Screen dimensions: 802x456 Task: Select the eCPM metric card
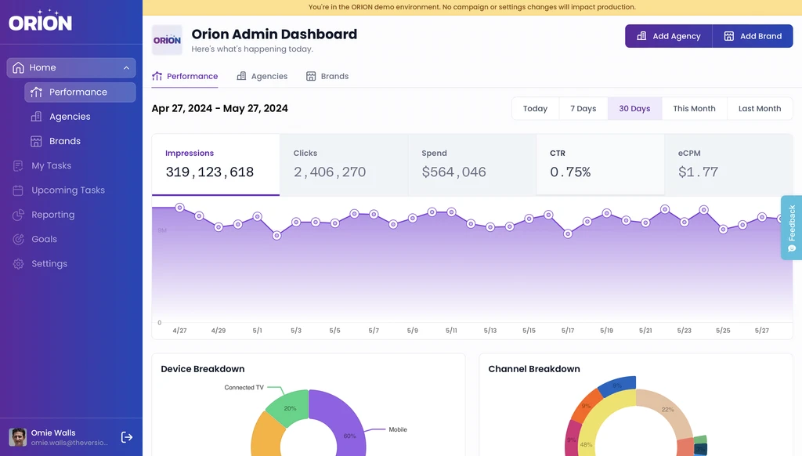tap(729, 165)
